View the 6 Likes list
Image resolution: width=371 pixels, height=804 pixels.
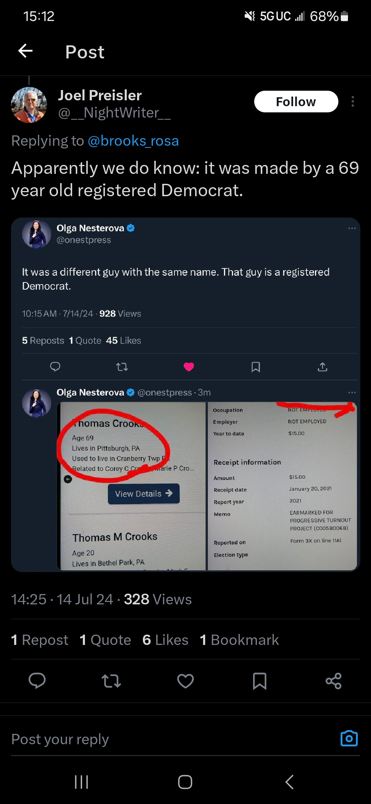pos(165,640)
